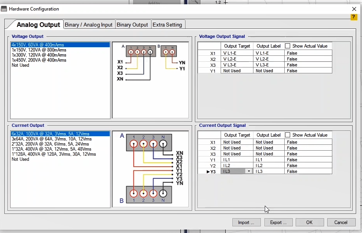Select 1x300V, 120VA voltage output option
Screen dimensions: 362x233
tap(39, 55)
